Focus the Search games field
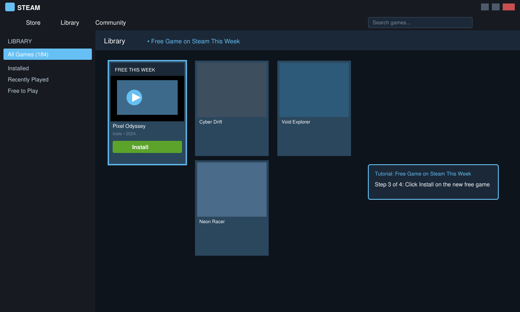Image resolution: width=520 pixels, height=312 pixels. click(x=420, y=23)
